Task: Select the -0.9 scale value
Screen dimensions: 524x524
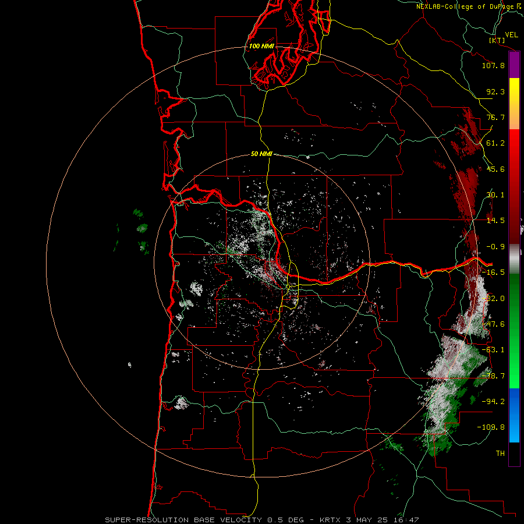Action: pos(495,247)
